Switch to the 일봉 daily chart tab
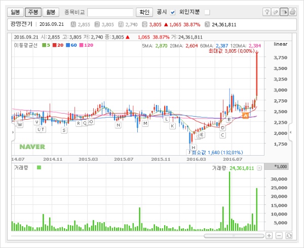 (x=16, y=12)
